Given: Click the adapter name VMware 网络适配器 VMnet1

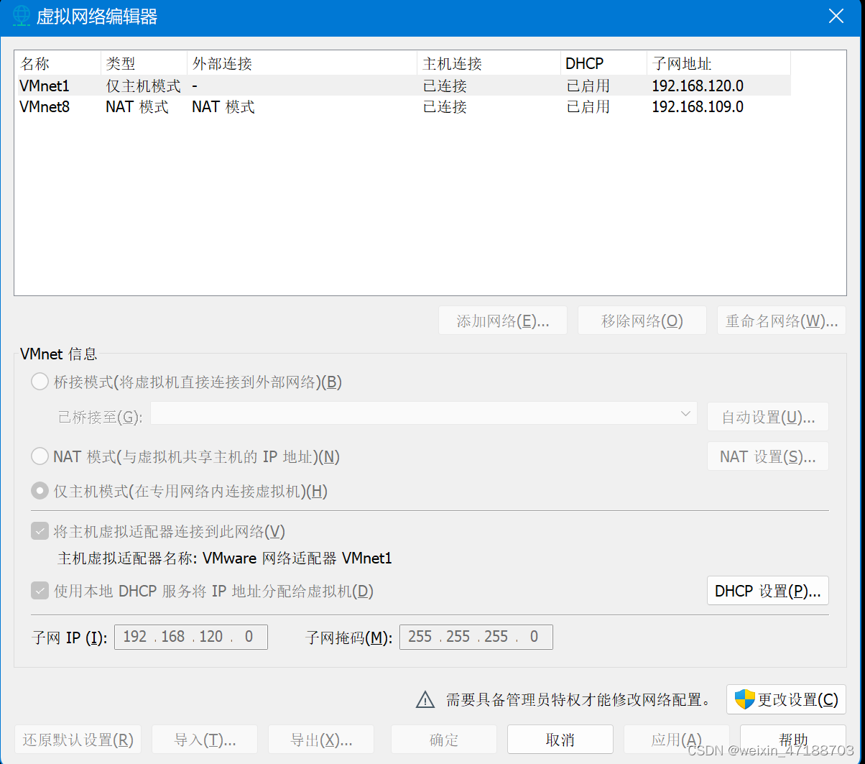Looking at the screenshot, I should pyautogui.click(x=297, y=558).
